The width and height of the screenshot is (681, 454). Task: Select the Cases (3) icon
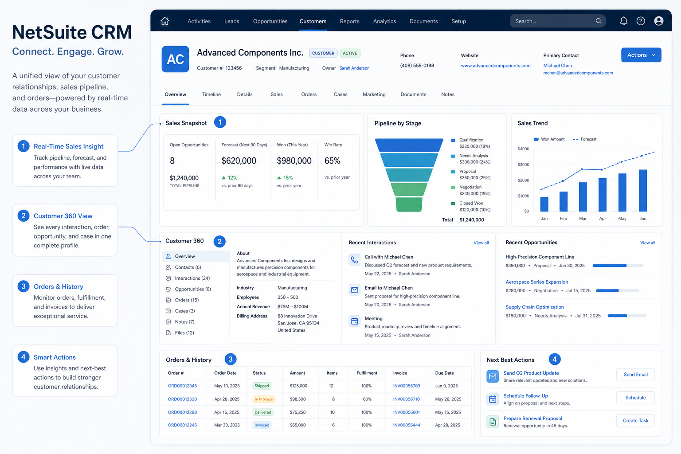click(168, 311)
